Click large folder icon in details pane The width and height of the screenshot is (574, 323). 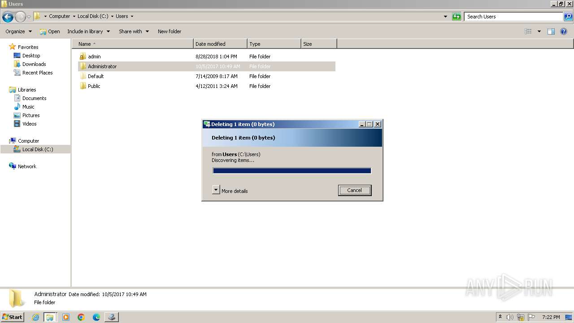(17, 298)
